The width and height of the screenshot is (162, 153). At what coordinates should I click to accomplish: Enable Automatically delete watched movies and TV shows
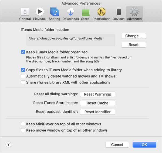(x=23, y=76)
